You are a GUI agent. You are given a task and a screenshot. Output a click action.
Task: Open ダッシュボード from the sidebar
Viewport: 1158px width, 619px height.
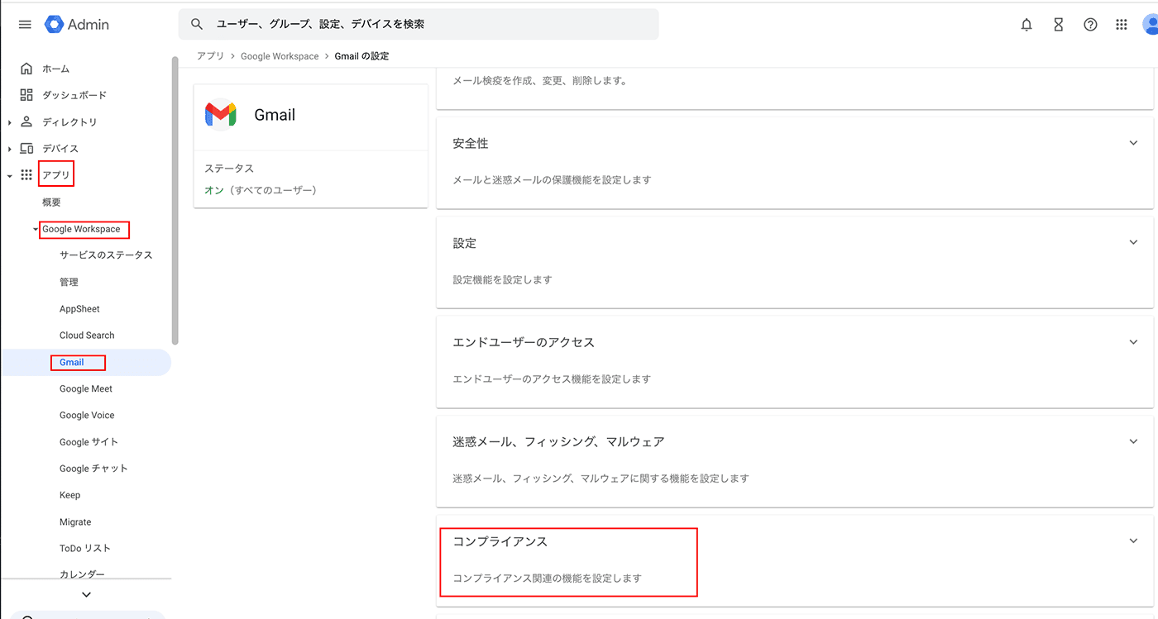click(x=74, y=95)
